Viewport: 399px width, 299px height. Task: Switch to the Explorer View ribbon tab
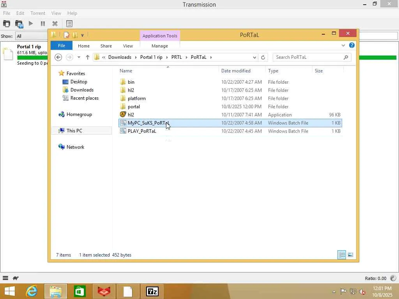point(128,46)
